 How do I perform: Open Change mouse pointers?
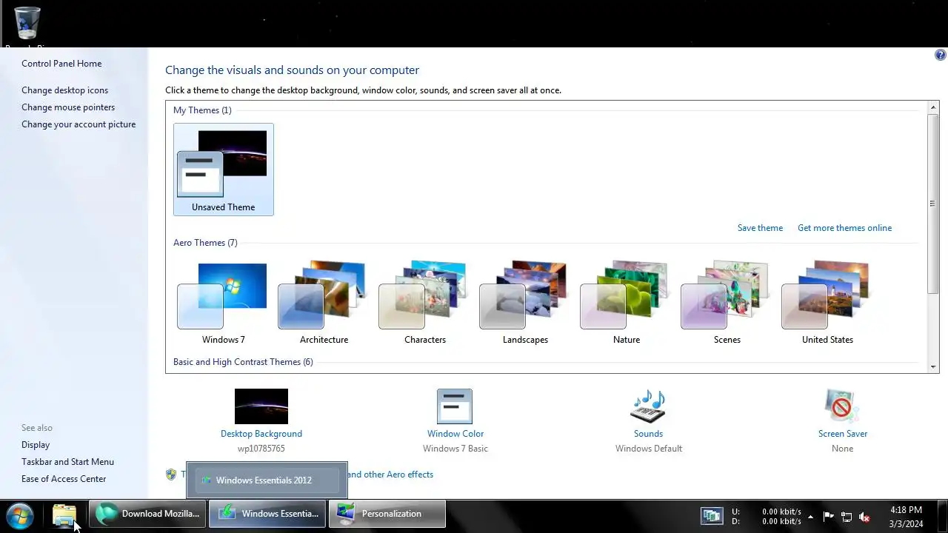point(68,107)
